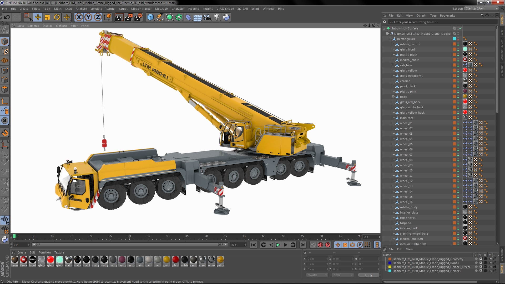Image resolution: width=505 pixels, height=284 pixels.
Task: Play the animation forwards
Action: coord(278,245)
